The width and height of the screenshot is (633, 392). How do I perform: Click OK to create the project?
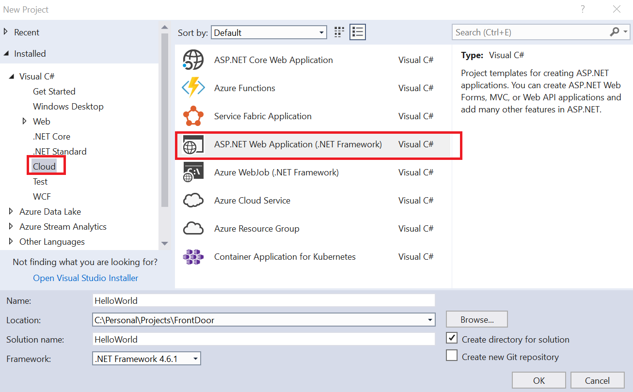click(x=539, y=380)
